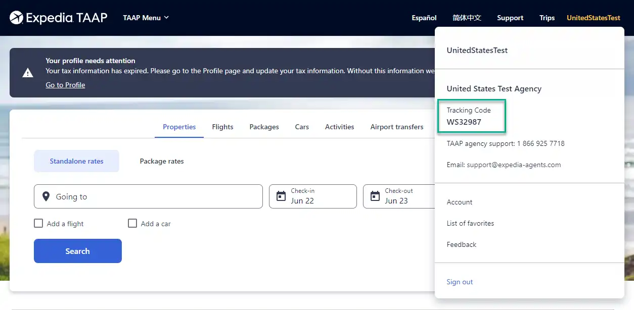Click 'Your profile needs attention' heading

tap(90, 61)
